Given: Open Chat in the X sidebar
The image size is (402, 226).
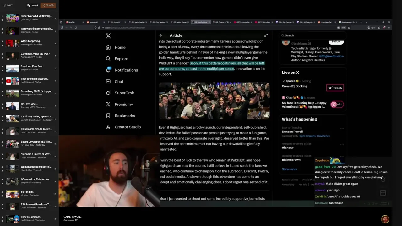Looking at the screenshot, I should (x=114, y=82).
